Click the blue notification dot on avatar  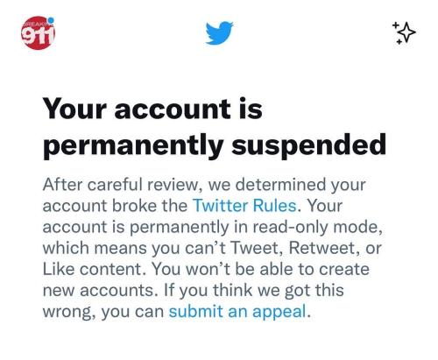(x=51, y=20)
